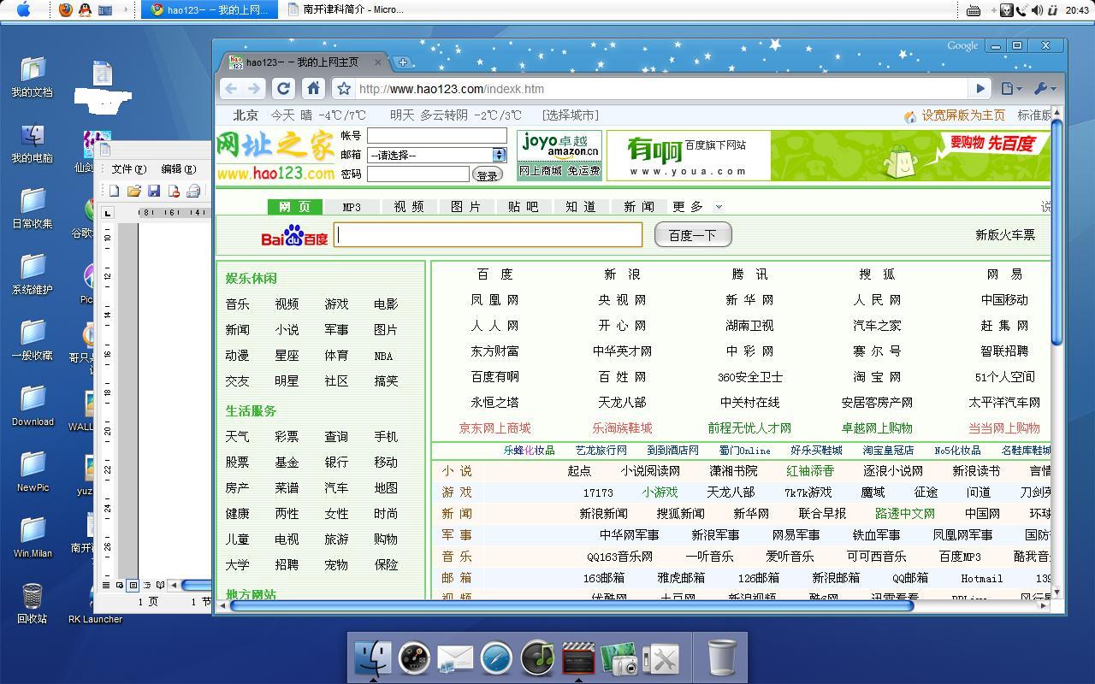Click the Baidu search input box
1095x684 pixels.
[488, 235]
